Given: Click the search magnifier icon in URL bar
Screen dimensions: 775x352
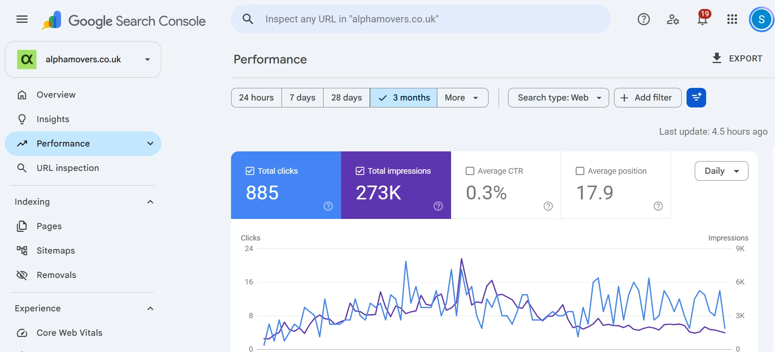Looking at the screenshot, I should coord(248,19).
